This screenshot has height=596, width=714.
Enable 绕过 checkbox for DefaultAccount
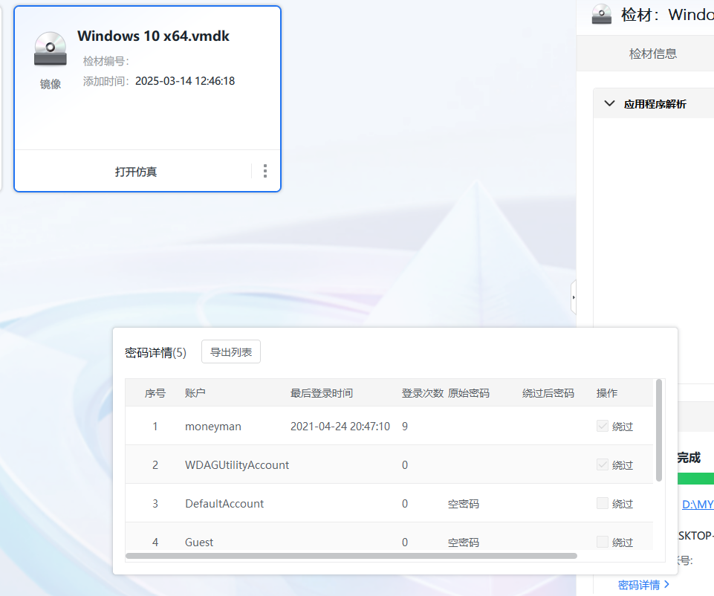[x=603, y=503]
